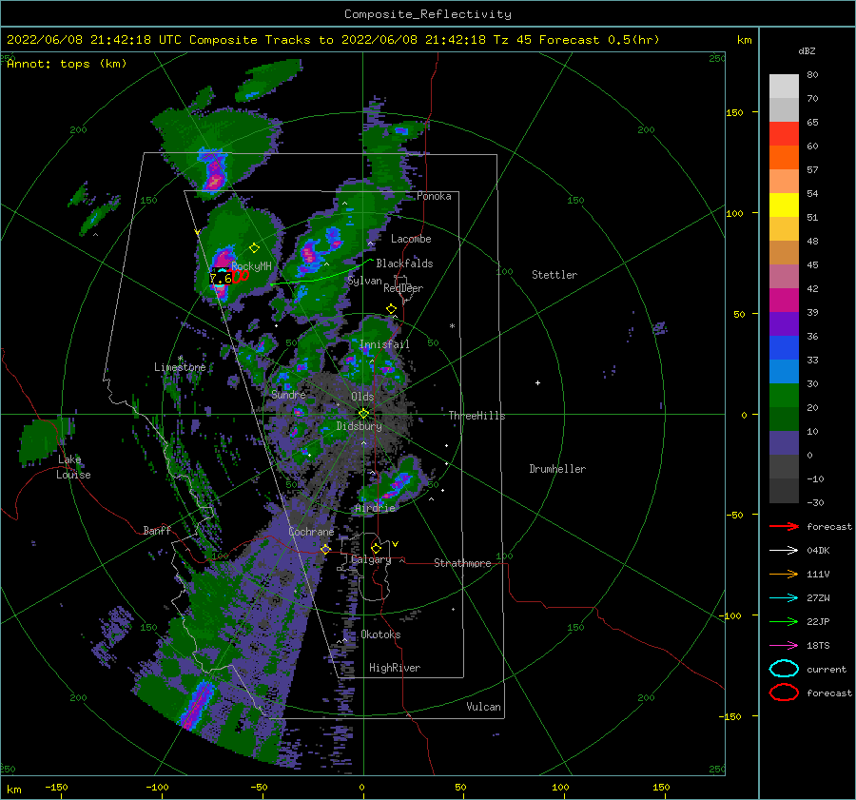This screenshot has width=856, height=800.
Task: Click the purple 36–39 dBZ swatch
Action: 784,324
